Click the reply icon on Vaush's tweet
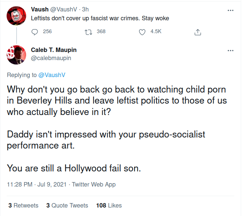243x216 pixels. pos(35,32)
